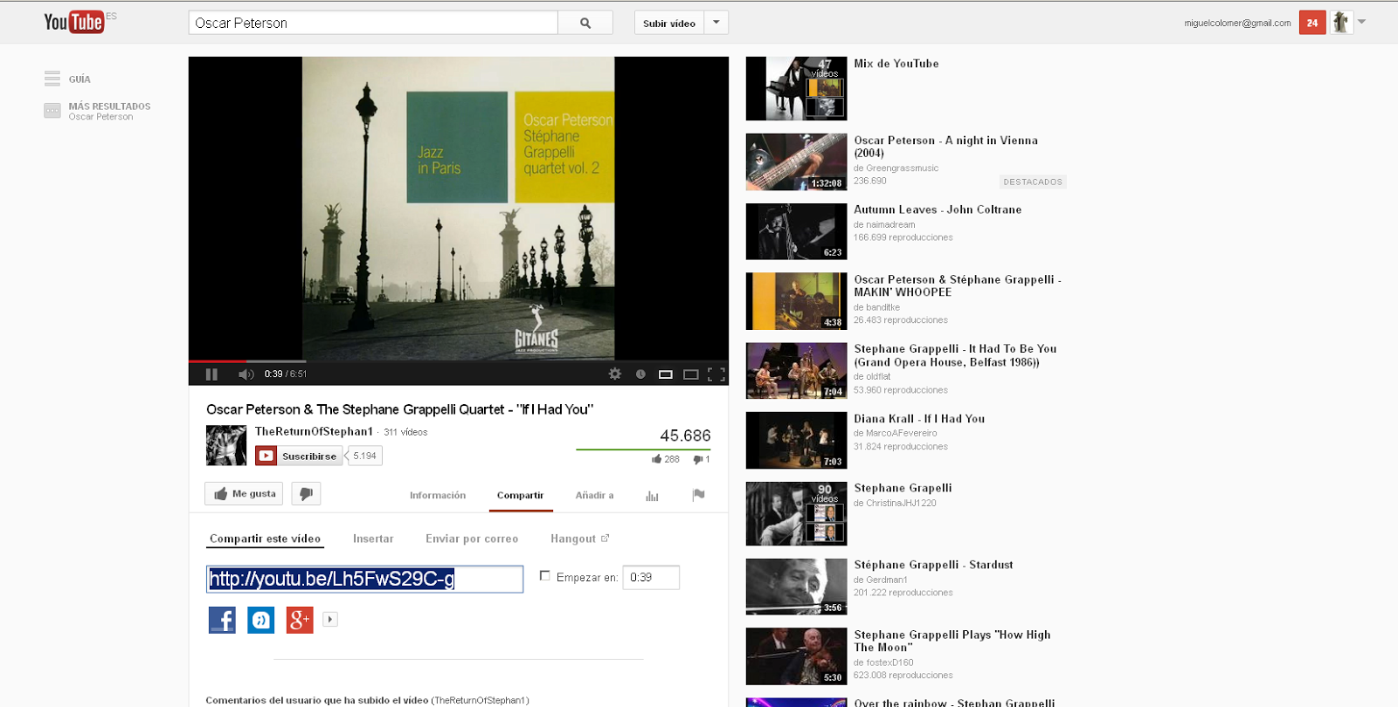The width and height of the screenshot is (1398, 707).
Task: Expand more sharing services arrow
Action: (330, 620)
